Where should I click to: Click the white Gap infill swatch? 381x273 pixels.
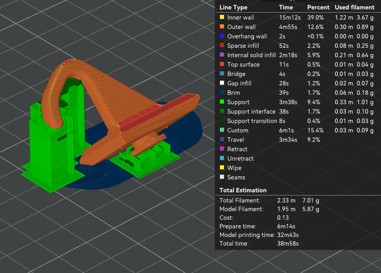click(x=222, y=83)
